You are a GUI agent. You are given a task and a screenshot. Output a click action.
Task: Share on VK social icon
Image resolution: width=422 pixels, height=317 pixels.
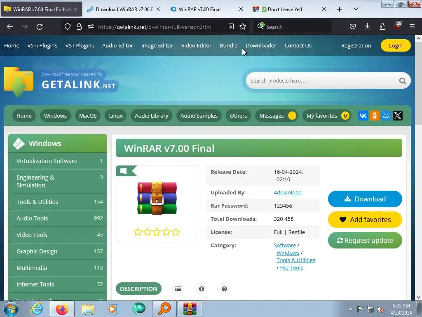click(x=363, y=116)
